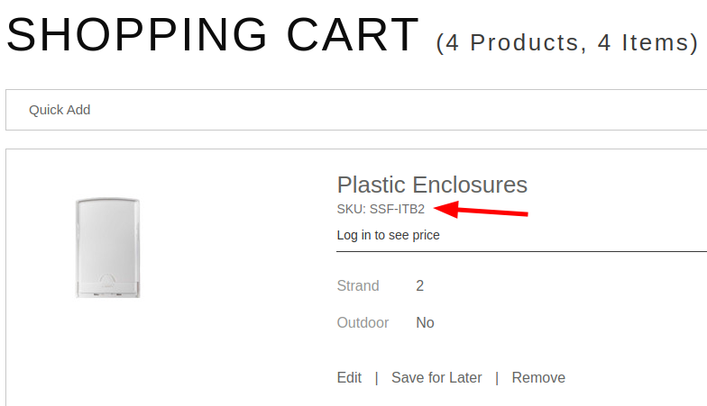Click the SKU SSF-ITB2 text
The width and height of the screenshot is (707, 406).
click(x=381, y=210)
